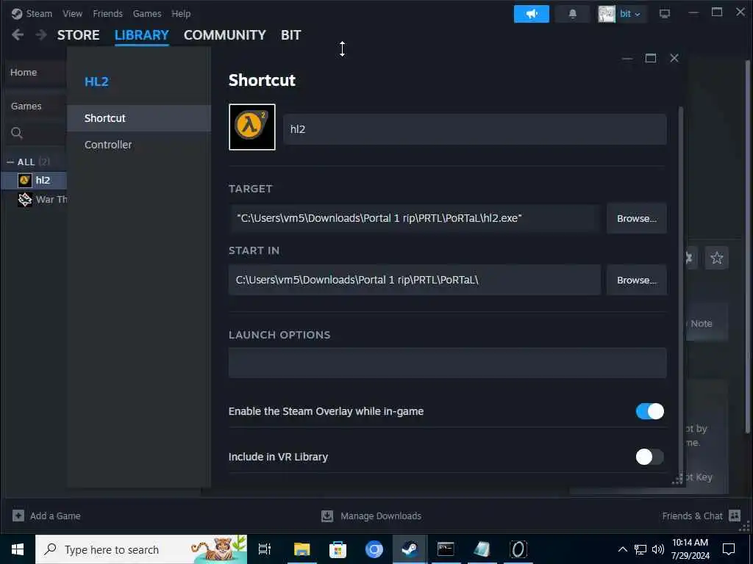This screenshot has width=753, height=564.
Task: Show hidden system tray icons
Action: pos(622,549)
